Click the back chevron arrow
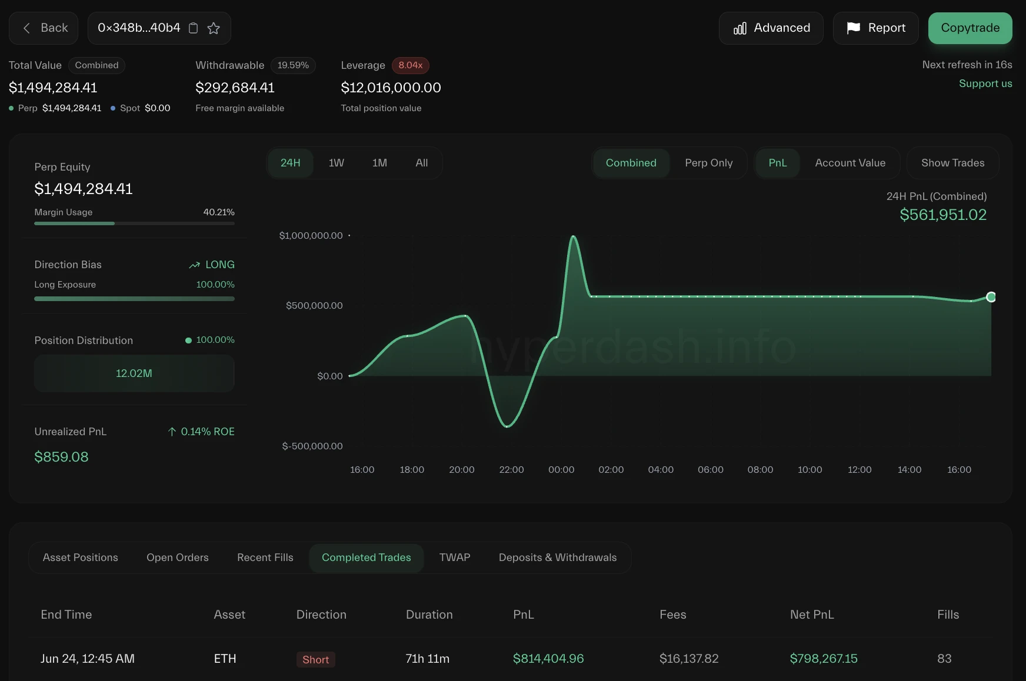Screen dimensions: 1026x681 pyautogui.click(x=26, y=28)
